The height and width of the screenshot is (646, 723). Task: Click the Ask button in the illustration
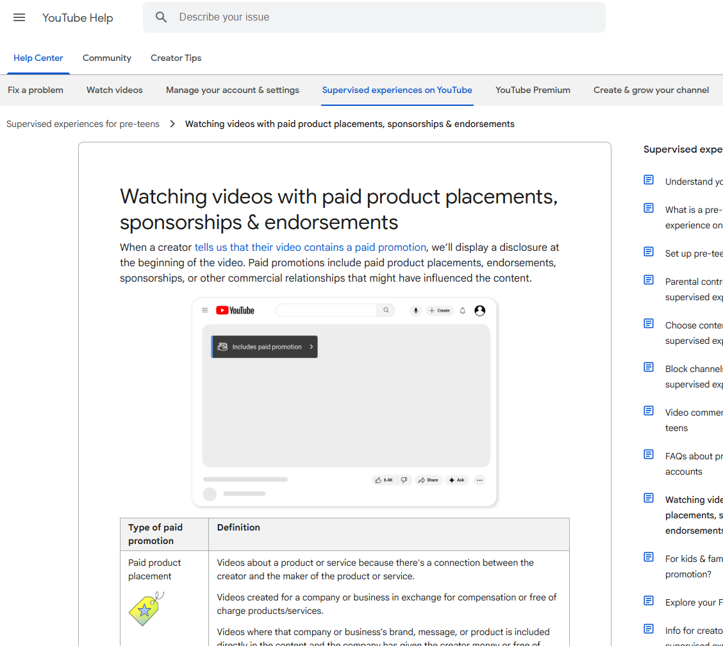tap(457, 480)
